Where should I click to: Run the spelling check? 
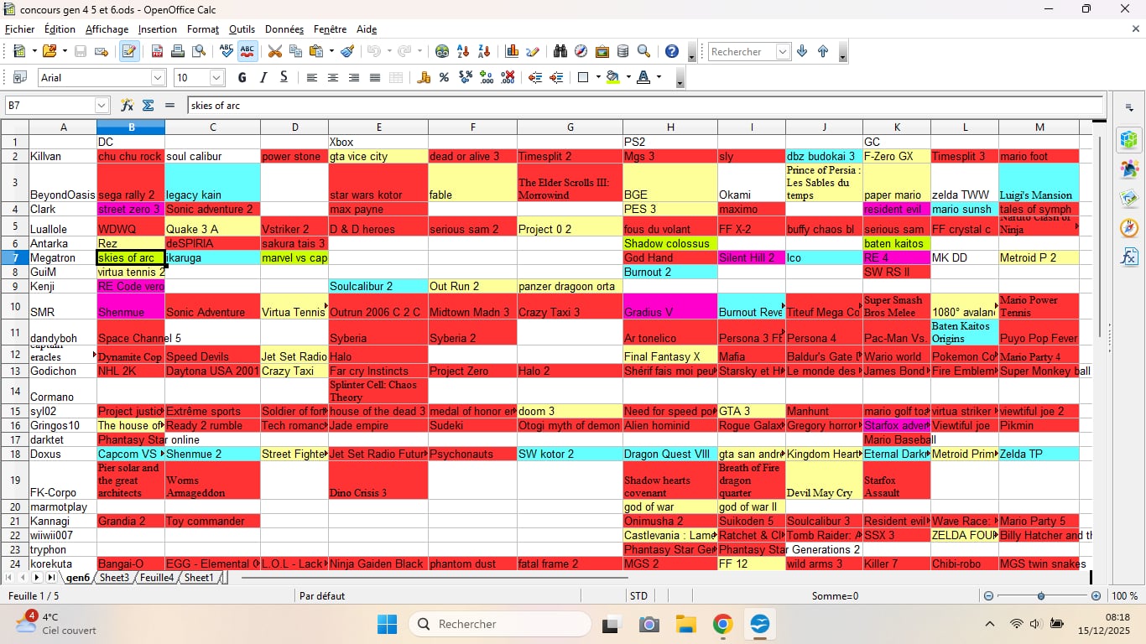click(x=226, y=51)
